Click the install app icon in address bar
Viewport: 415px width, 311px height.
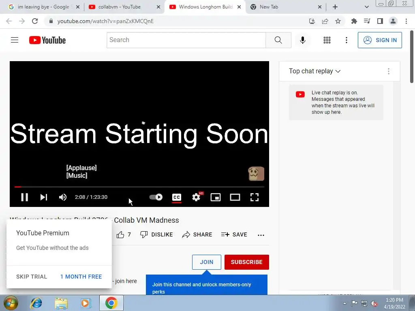click(x=312, y=21)
